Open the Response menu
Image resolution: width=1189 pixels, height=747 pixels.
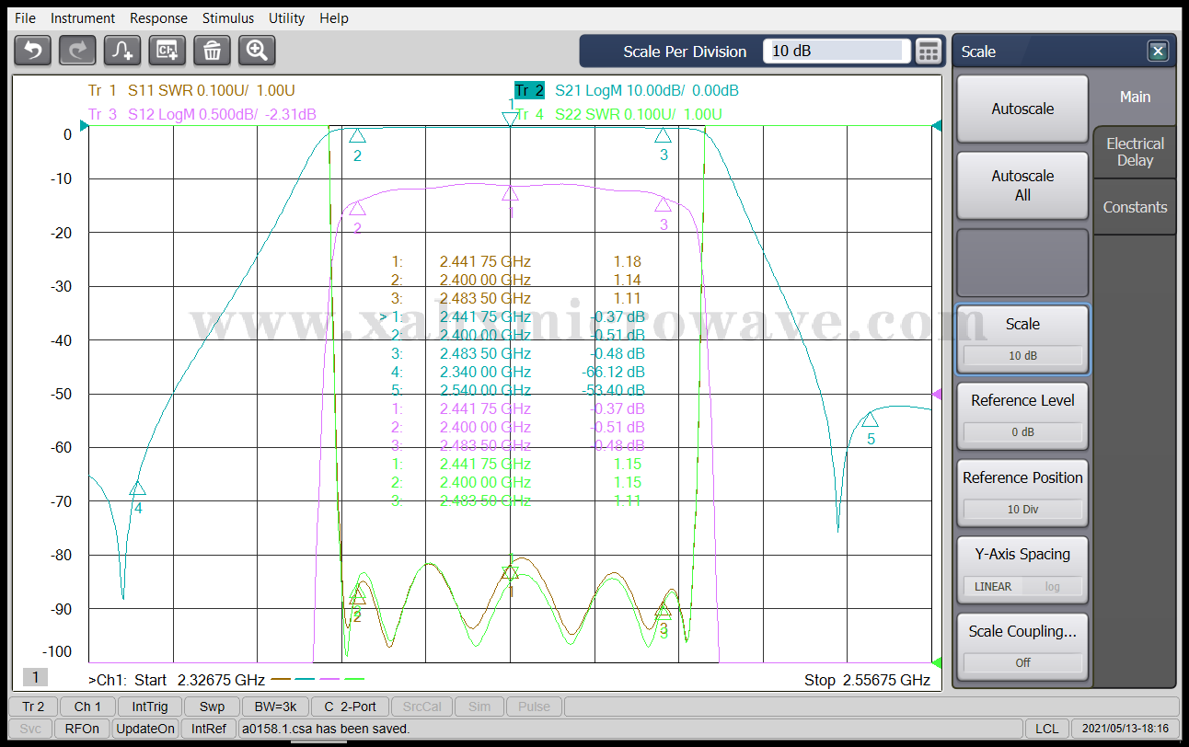[158, 18]
